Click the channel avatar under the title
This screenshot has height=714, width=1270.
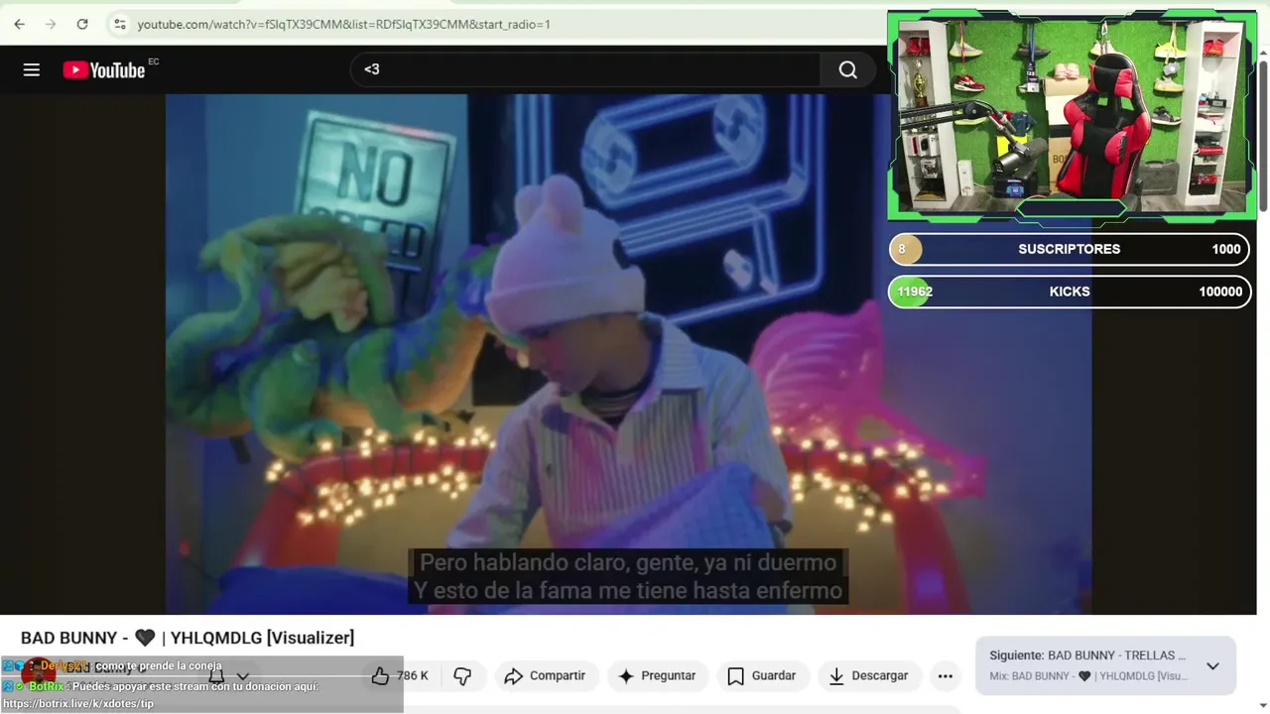coord(38,675)
